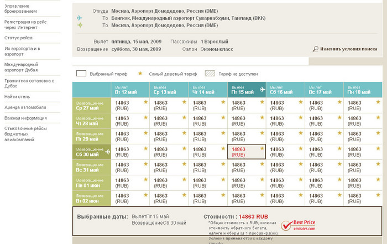Choose the highlighted red 14863 fare cell

point(247,152)
